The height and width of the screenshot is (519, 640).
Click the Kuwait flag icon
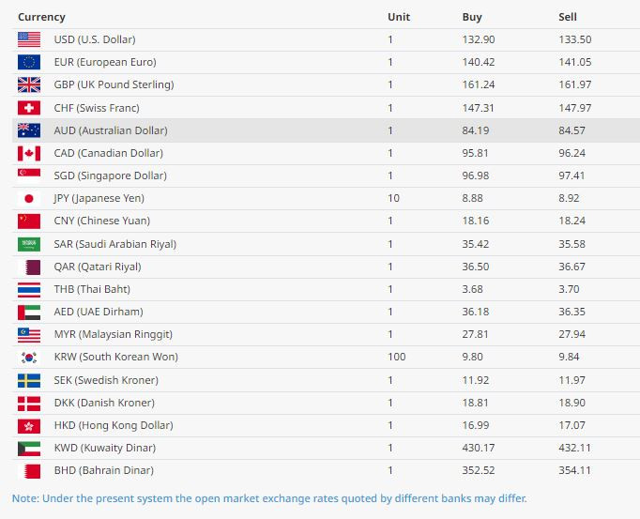click(29, 448)
